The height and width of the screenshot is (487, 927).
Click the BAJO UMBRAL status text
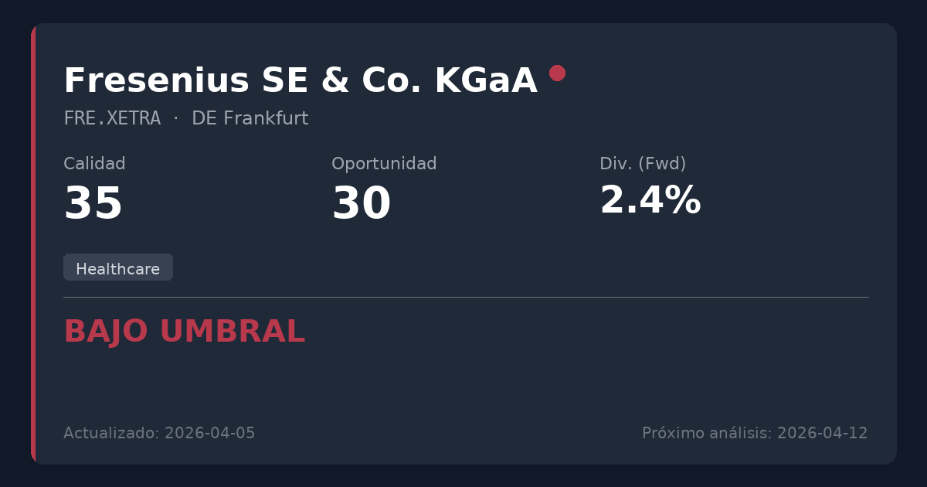click(x=184, y=332)
